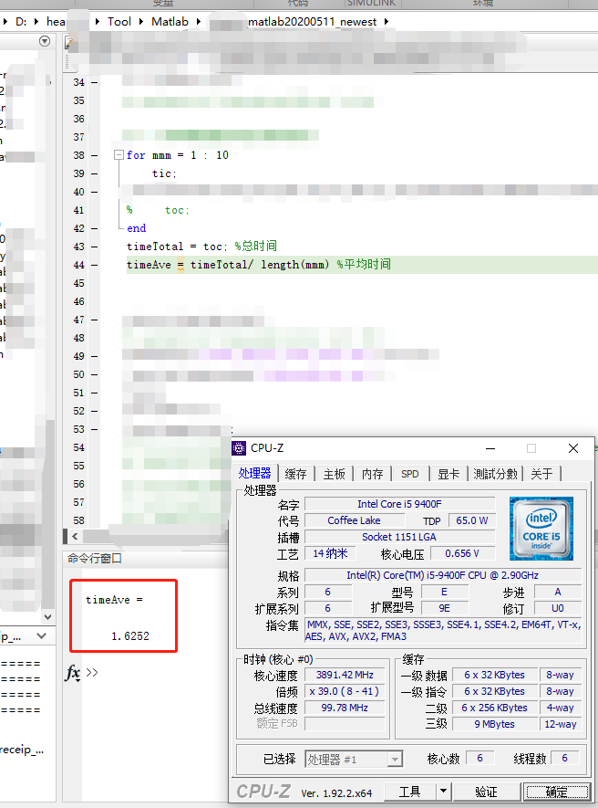The width and height of the screenshot is (598, 808).
Task: Select the SPD tab in CPU-Z
Action: tap(409, 474)
